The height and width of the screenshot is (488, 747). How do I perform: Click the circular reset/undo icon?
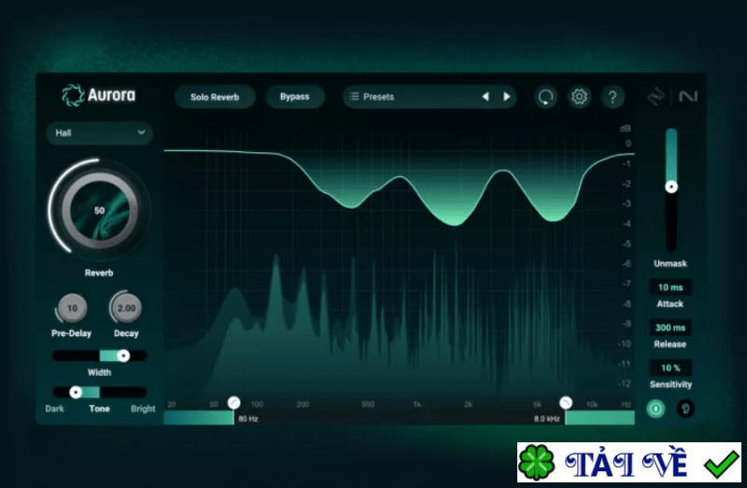click(x=545, y=97)
